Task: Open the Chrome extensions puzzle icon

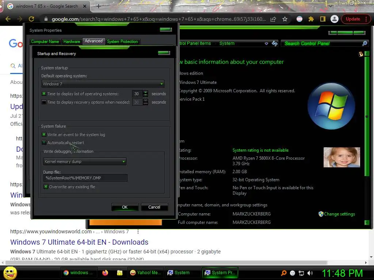Action: [x=311, y=19]
